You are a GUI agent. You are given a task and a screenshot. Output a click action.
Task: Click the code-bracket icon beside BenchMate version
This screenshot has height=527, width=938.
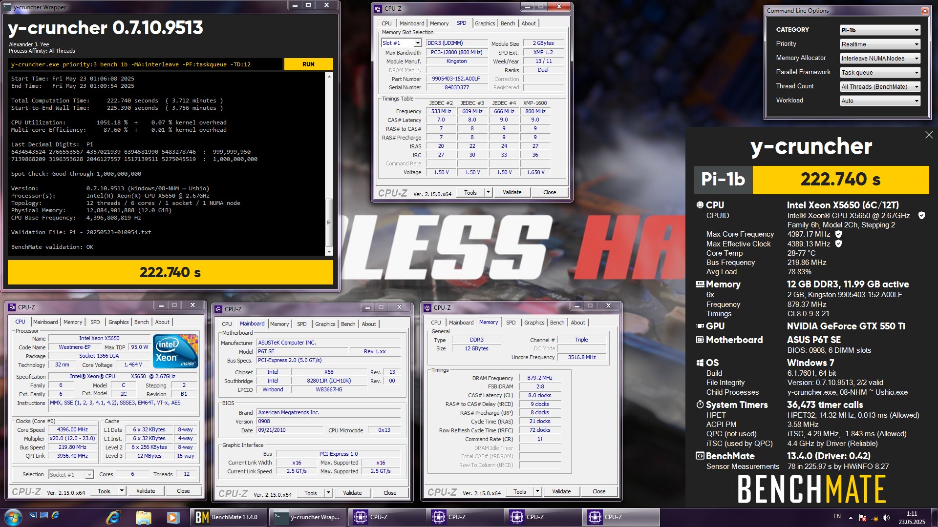click(700, 456)
